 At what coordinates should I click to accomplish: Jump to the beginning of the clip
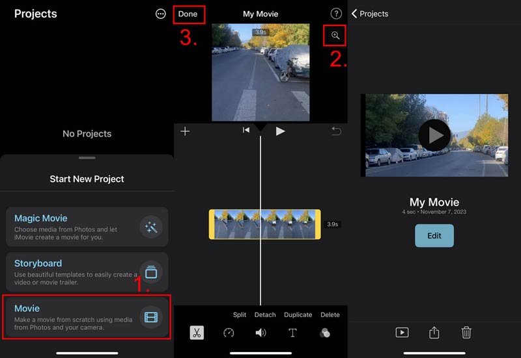pos(246,131)
